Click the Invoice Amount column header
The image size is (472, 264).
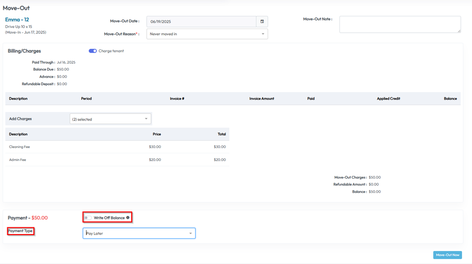[261, 98]
